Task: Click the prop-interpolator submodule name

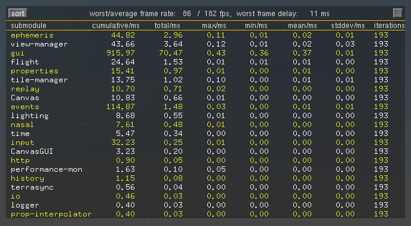Action: 51,214
